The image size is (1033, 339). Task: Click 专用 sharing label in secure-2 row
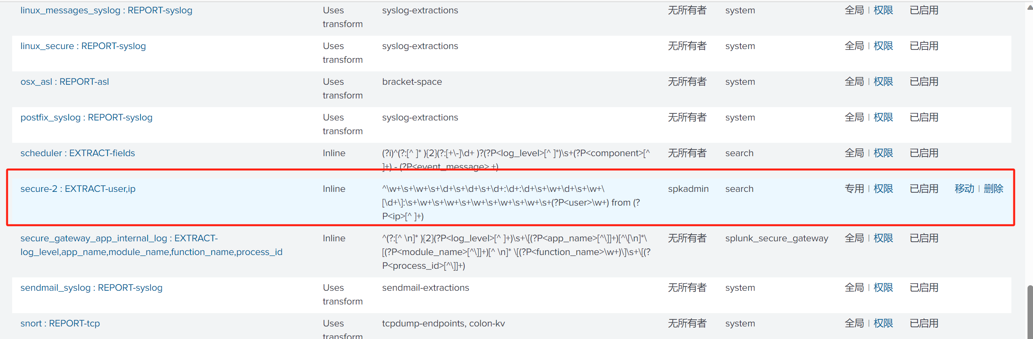coord(854,189)
